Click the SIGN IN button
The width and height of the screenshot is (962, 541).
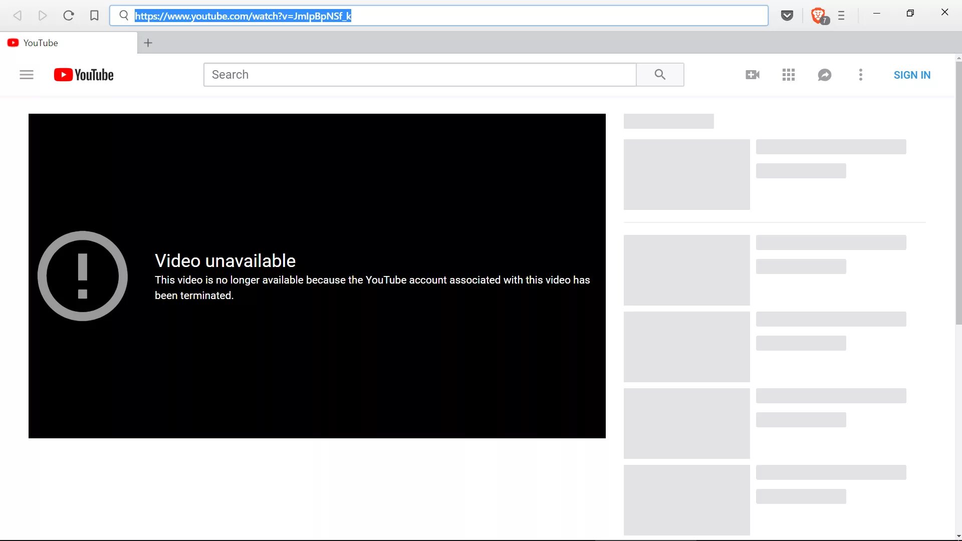pyautogui.click(x=912, y=75)
